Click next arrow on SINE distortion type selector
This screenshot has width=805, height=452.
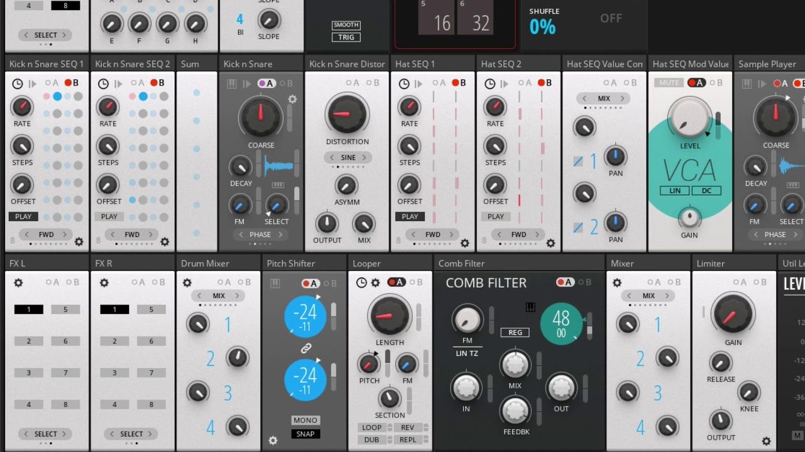tap(364, 158)
